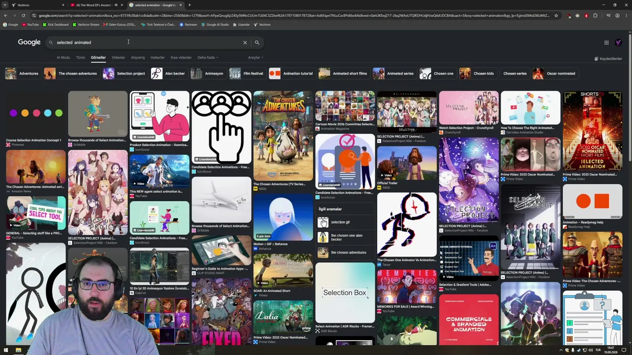Open the Google bookmark in bookmarks bar

point(10,24)
